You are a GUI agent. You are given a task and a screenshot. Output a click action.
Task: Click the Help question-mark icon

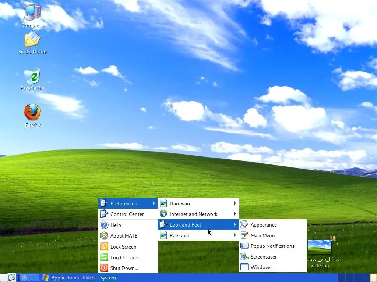point(104,225)
